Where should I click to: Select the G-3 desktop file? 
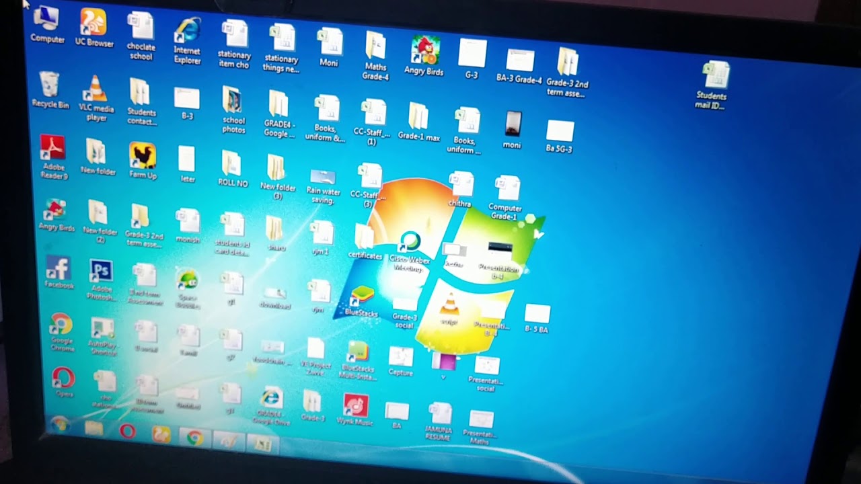(472, 59)
